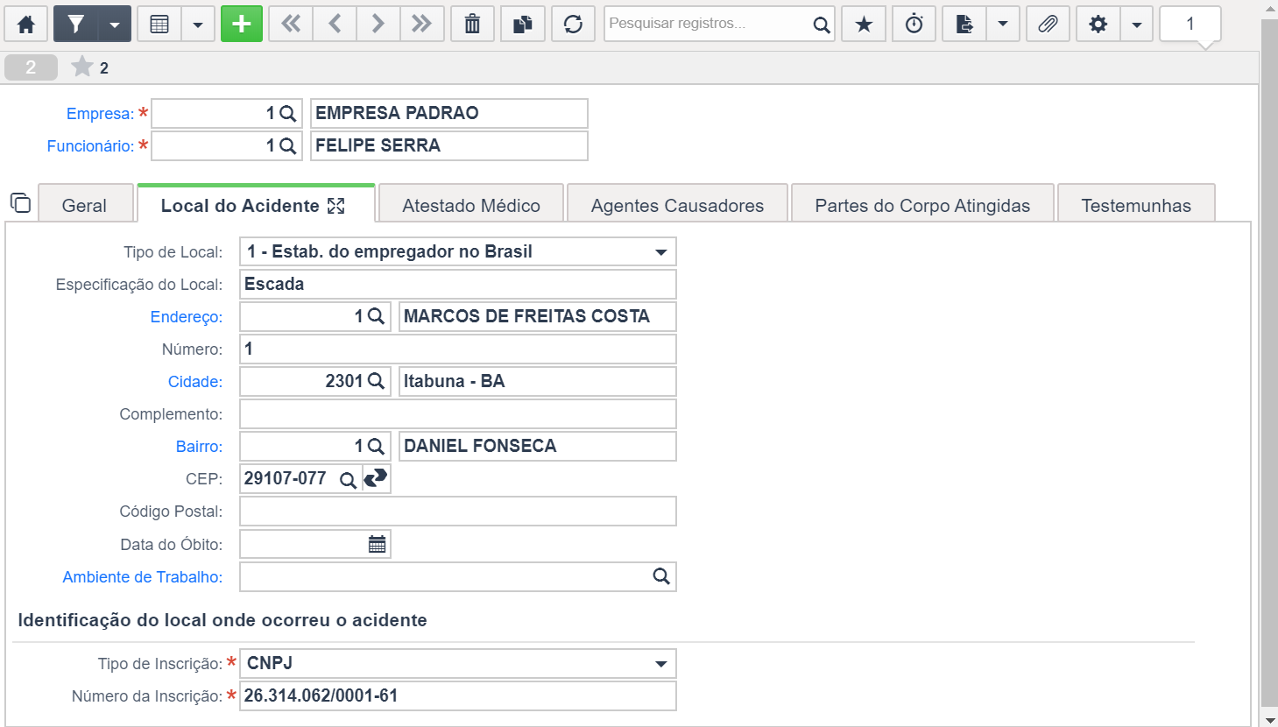Open attachments paperclip
The image size is (1278, 727).
pos(1048,24)
